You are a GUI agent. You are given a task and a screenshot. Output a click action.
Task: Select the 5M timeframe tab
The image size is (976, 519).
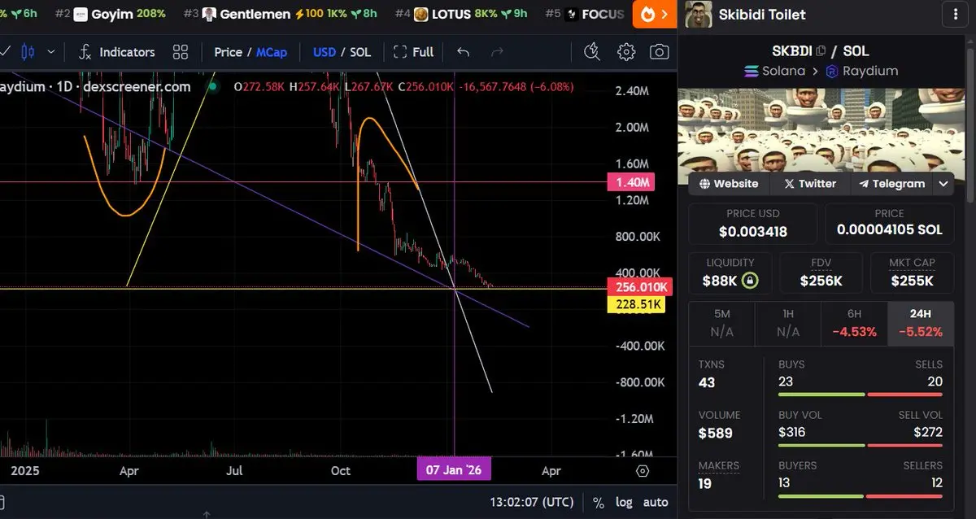pos(721,324)
